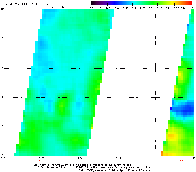Screen dimensions: 196x172
Task: Click the color bar label 0.0
Action: pos(183,8)
